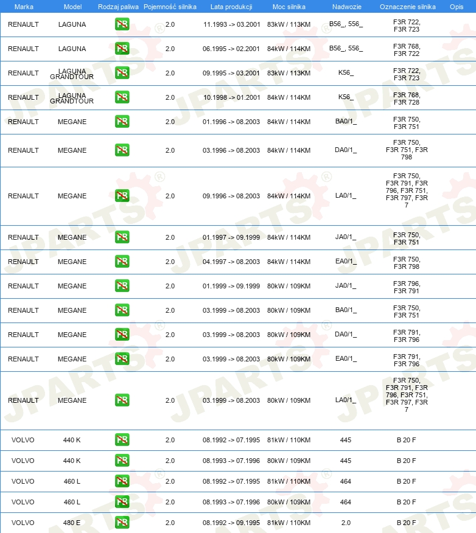Click fuel icon in Volvo 460 L 08.1992 row
Screen dimensions: 476x533
coord(122,481)
